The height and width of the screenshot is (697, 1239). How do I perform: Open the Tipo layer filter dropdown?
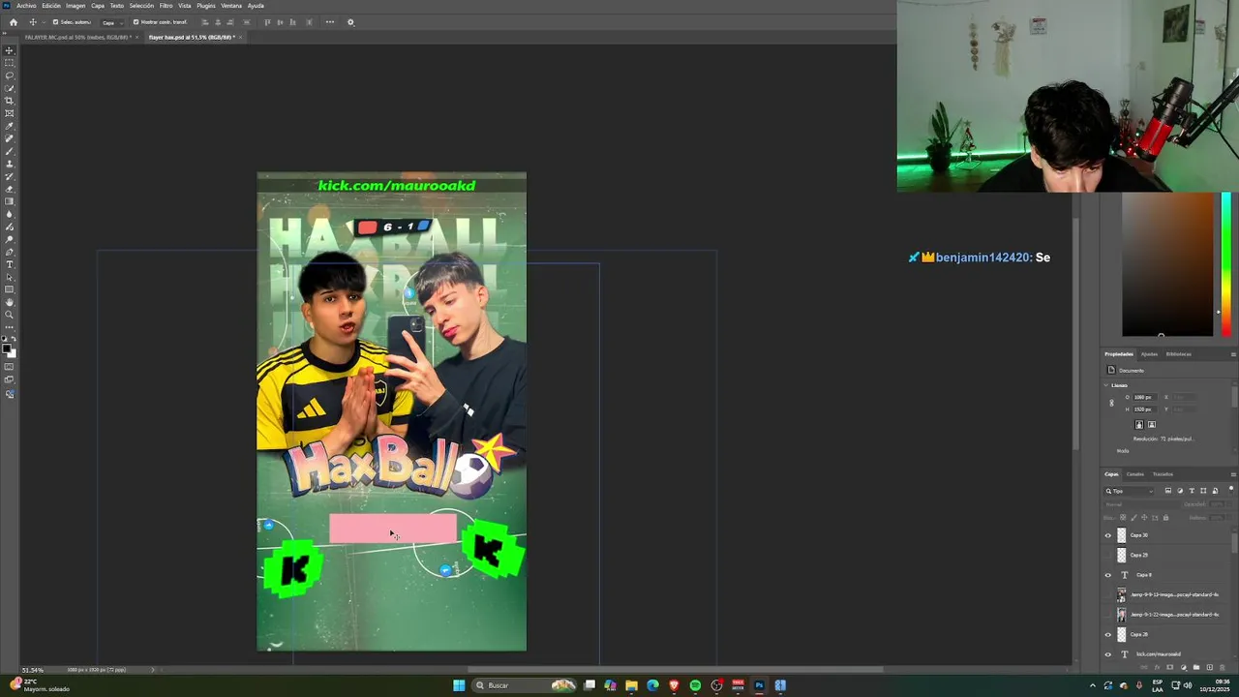tap(1130, 491)
